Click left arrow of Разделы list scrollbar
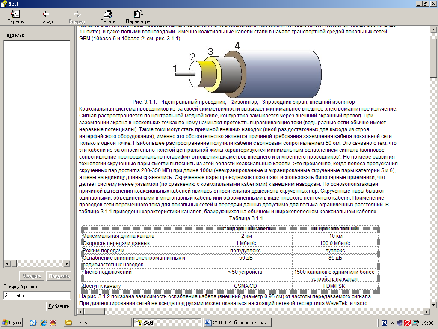Screen dimensions: 438x329 click(x=8, y=263)
